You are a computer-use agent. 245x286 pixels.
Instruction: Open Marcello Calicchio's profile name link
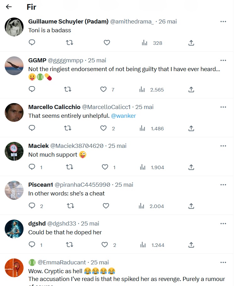[54, 107]
